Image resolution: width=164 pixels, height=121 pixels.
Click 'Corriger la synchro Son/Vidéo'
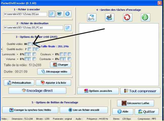30,110
